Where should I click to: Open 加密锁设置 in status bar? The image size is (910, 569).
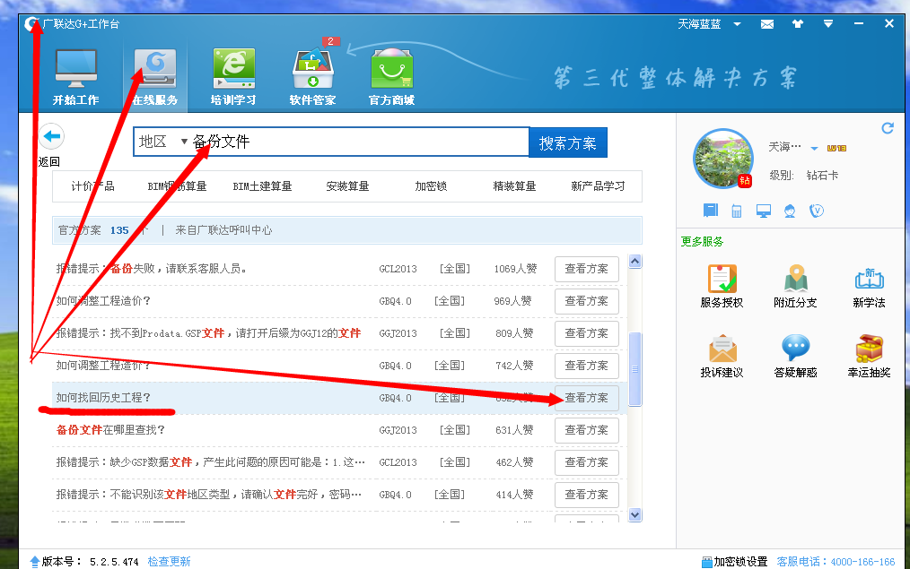pos(735,562)
